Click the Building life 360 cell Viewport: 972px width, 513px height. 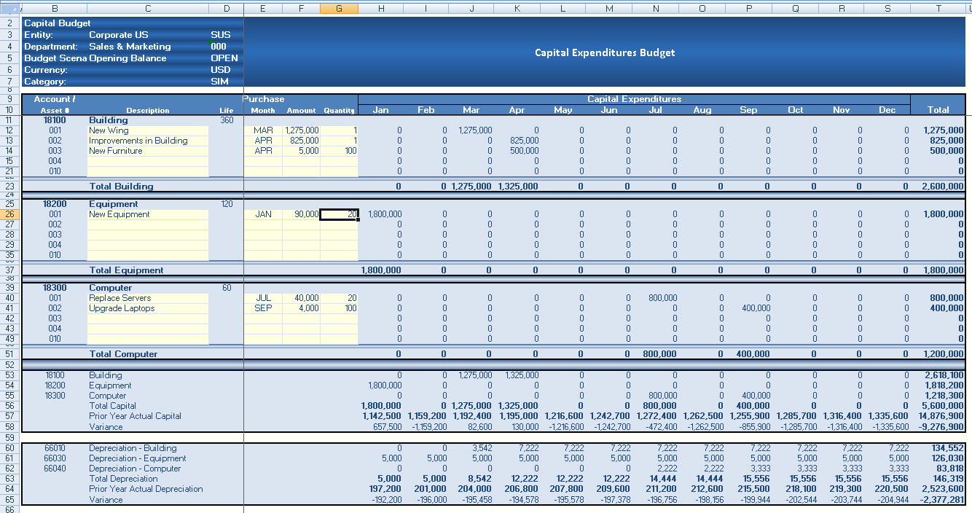(x=227, y=120)
